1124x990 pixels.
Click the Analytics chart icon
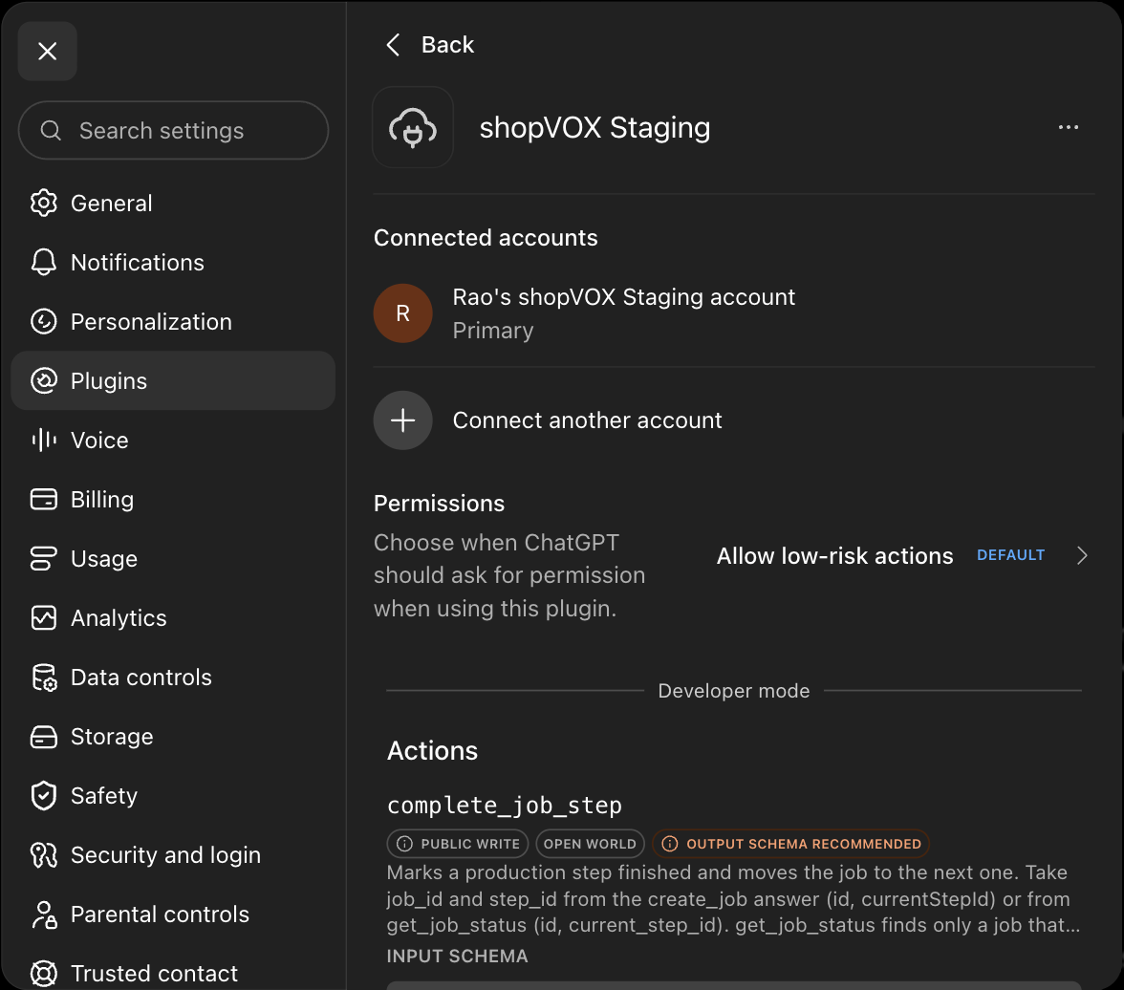click(44, 618)
